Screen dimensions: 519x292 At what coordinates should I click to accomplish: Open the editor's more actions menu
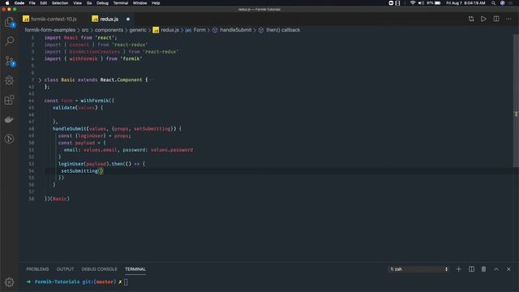tap(508, 19)
